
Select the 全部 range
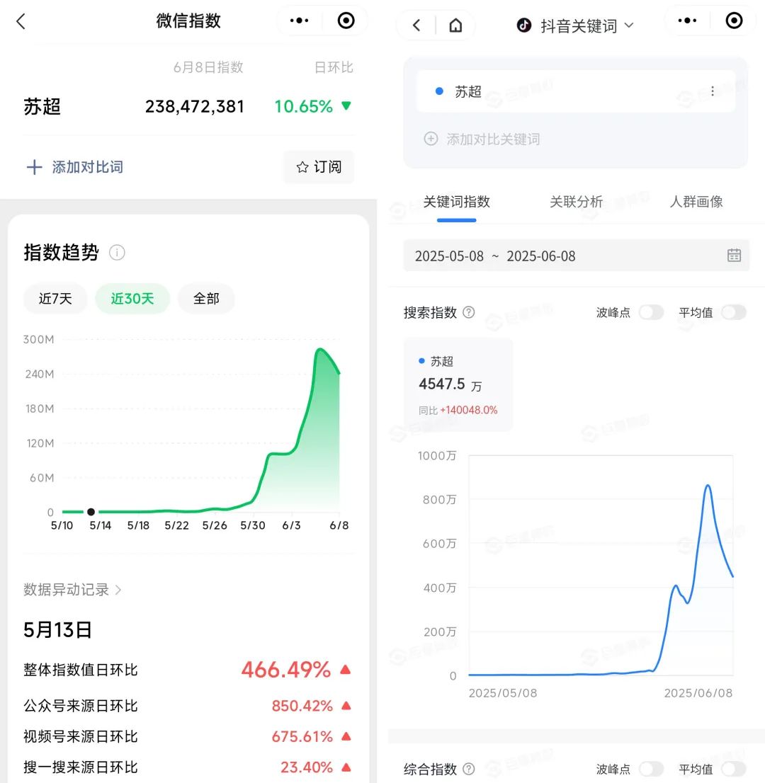click(206, 299)
